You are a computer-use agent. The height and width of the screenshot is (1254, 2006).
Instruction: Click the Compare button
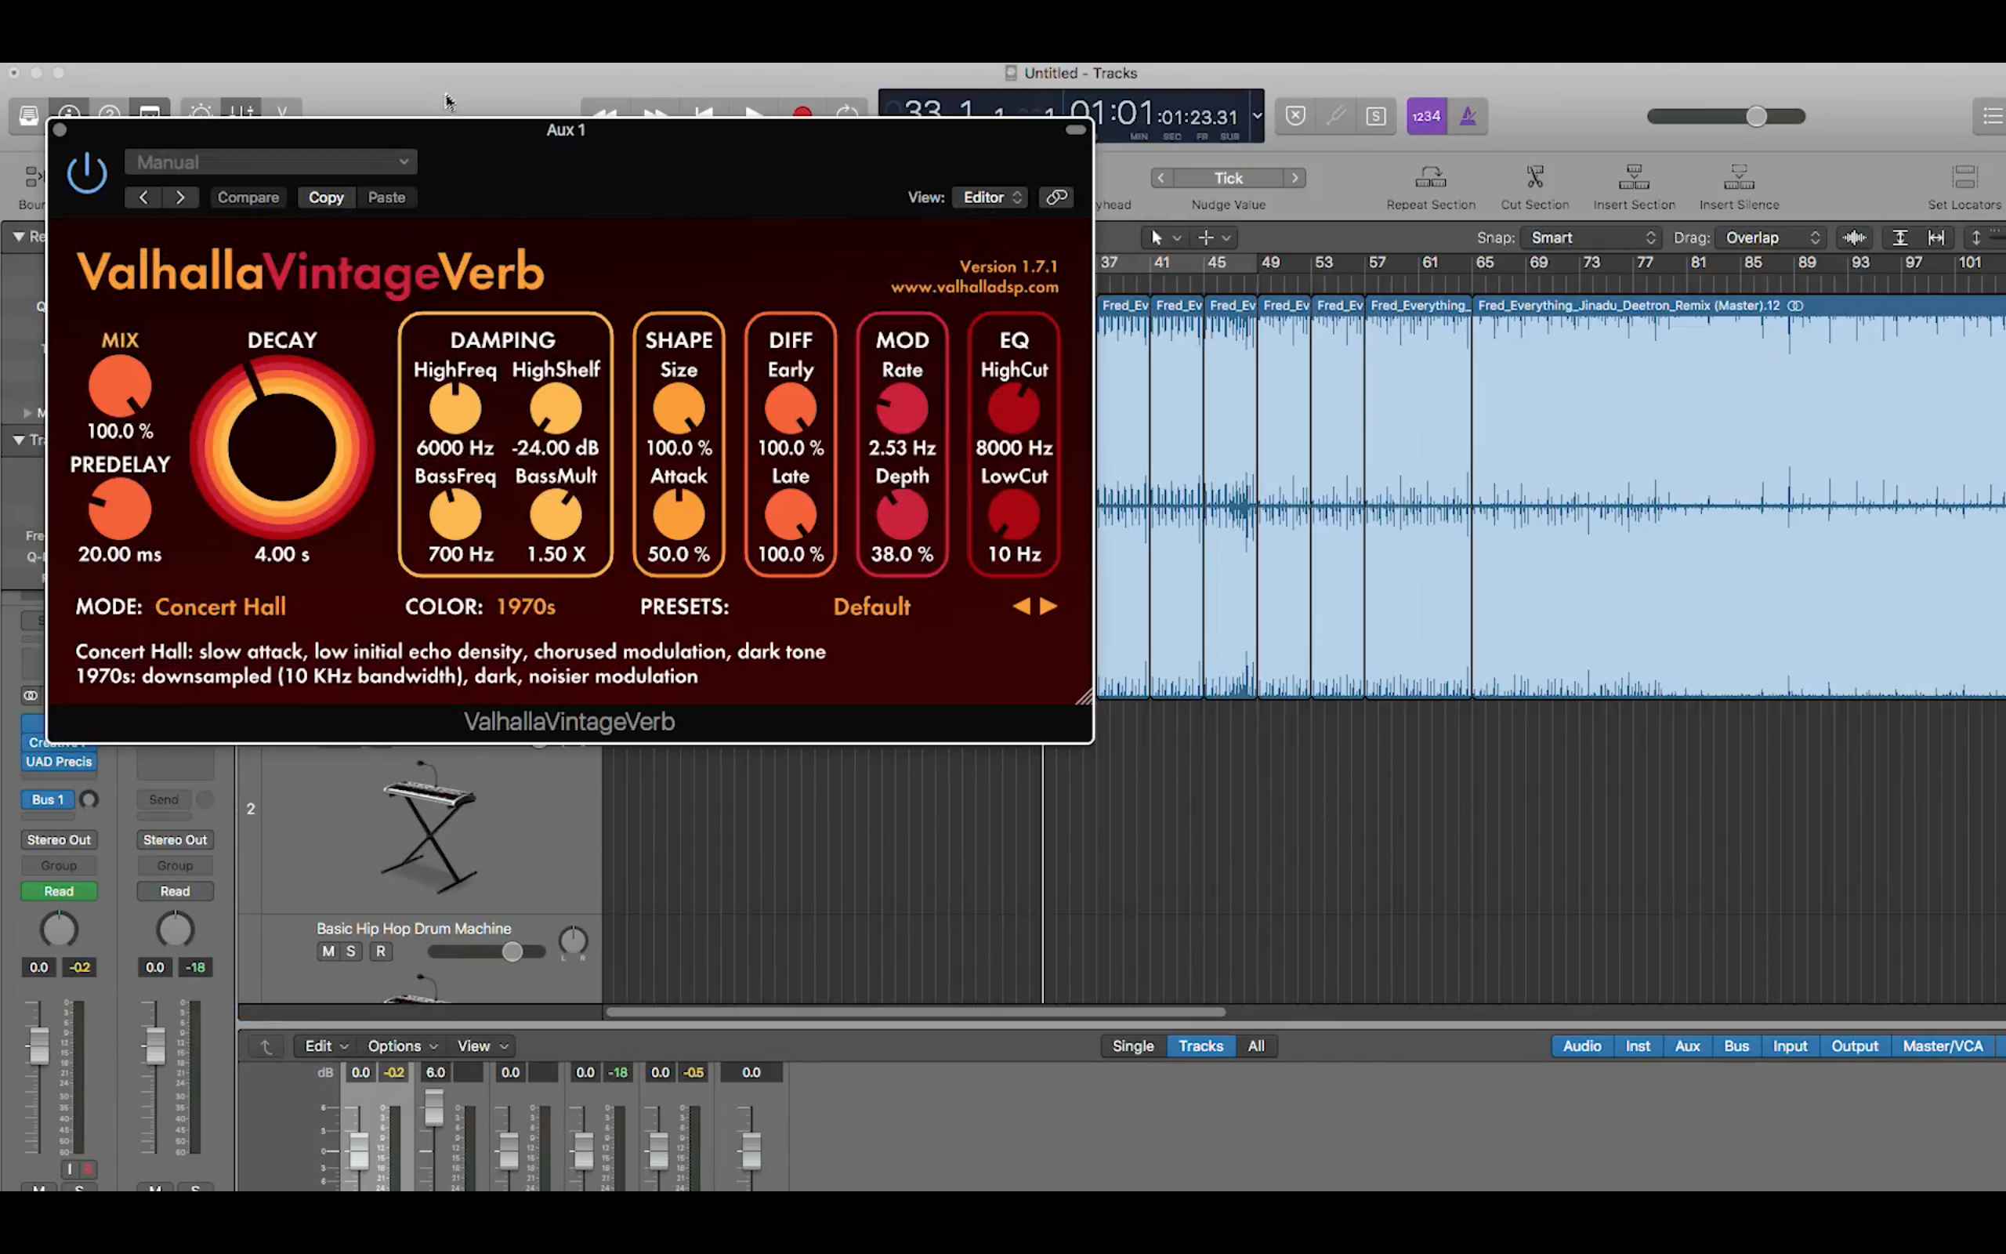248,198
